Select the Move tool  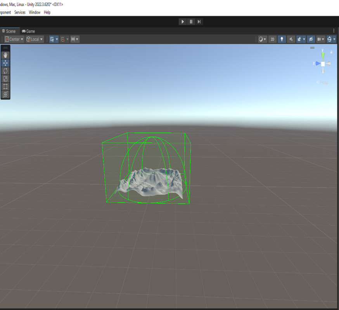tap(5, 63)
